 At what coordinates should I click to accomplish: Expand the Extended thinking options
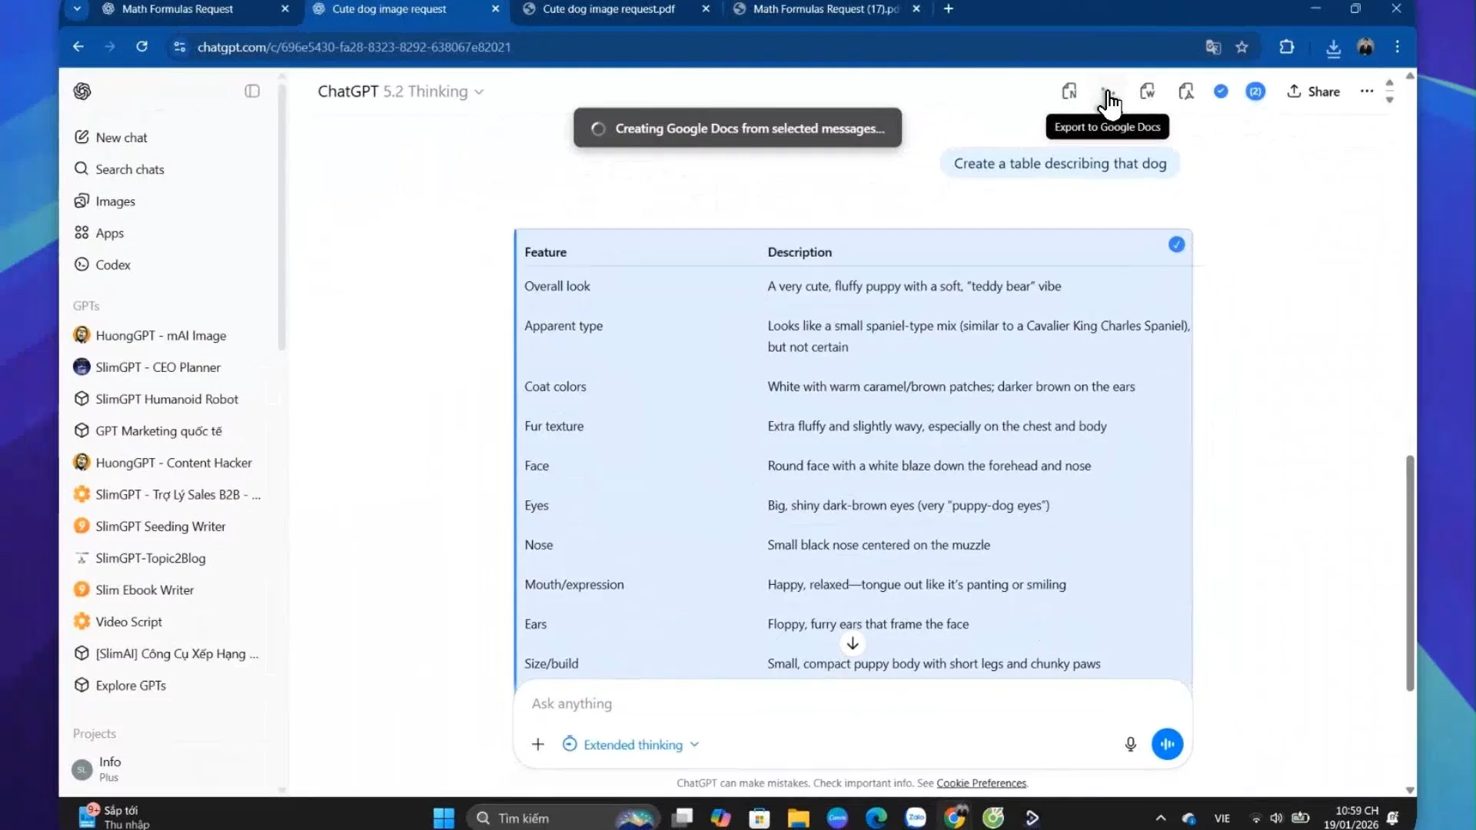click(630, 744)
